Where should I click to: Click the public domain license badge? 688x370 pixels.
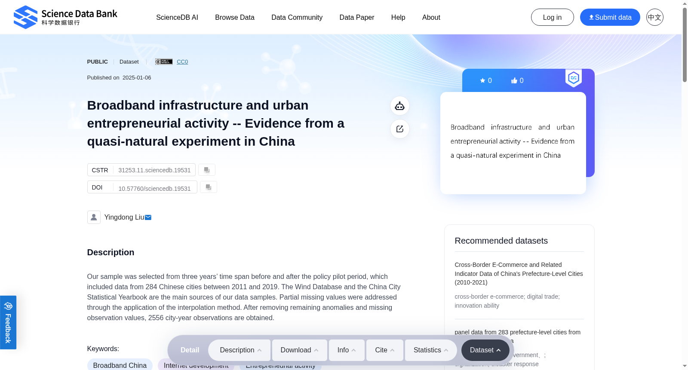coord(164,61)
